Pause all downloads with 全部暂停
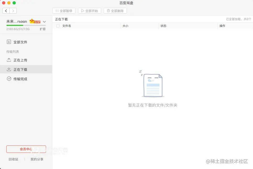The image size is (253, 169). (x=64, y=11)
